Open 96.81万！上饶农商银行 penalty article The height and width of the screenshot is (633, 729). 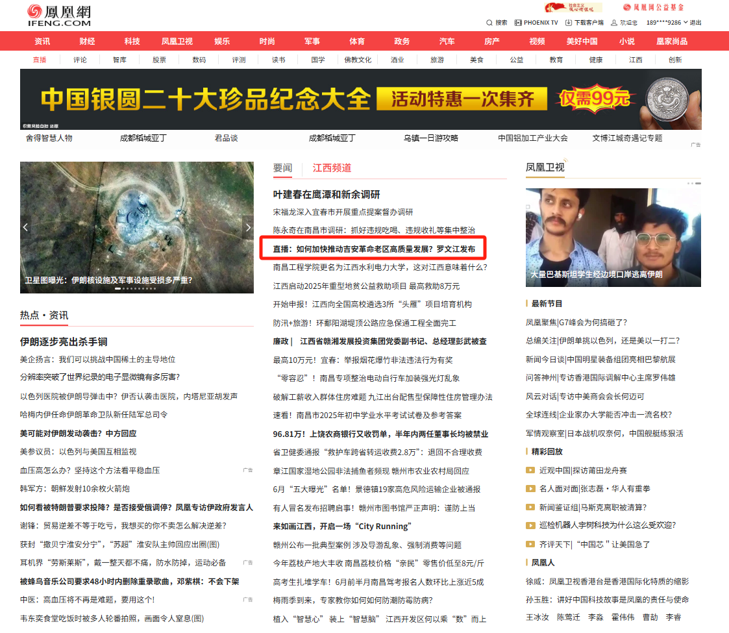pos(380,434)
